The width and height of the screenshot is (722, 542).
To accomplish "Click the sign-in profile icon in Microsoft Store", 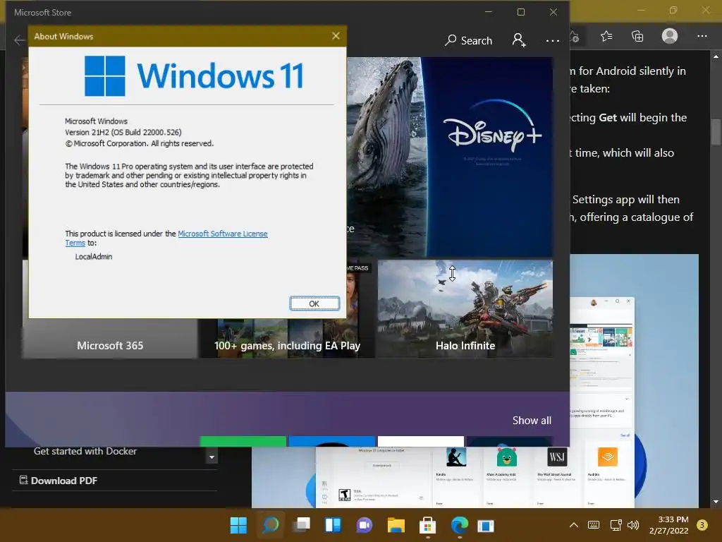I will point(519,40).
